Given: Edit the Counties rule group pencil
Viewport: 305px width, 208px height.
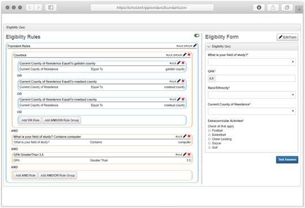Looking at the screenshot, I should (185, 55).
